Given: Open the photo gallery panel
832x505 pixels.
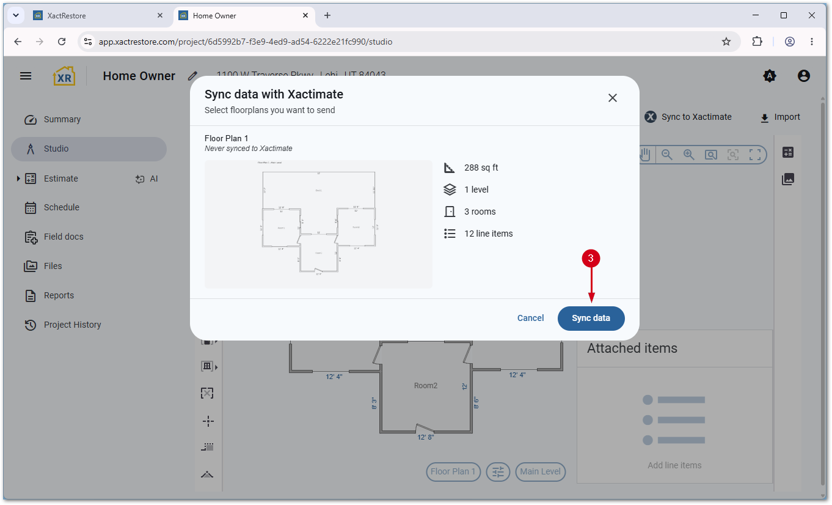Looking at the screenshot, I should point(788,179).
